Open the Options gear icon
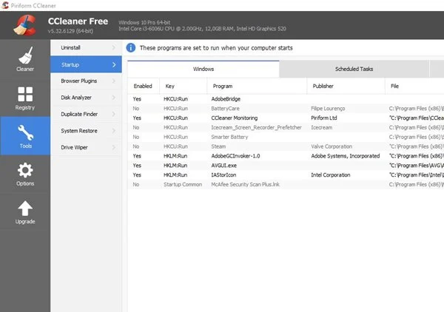Screen dimensions: 444x312 [25, 170]
